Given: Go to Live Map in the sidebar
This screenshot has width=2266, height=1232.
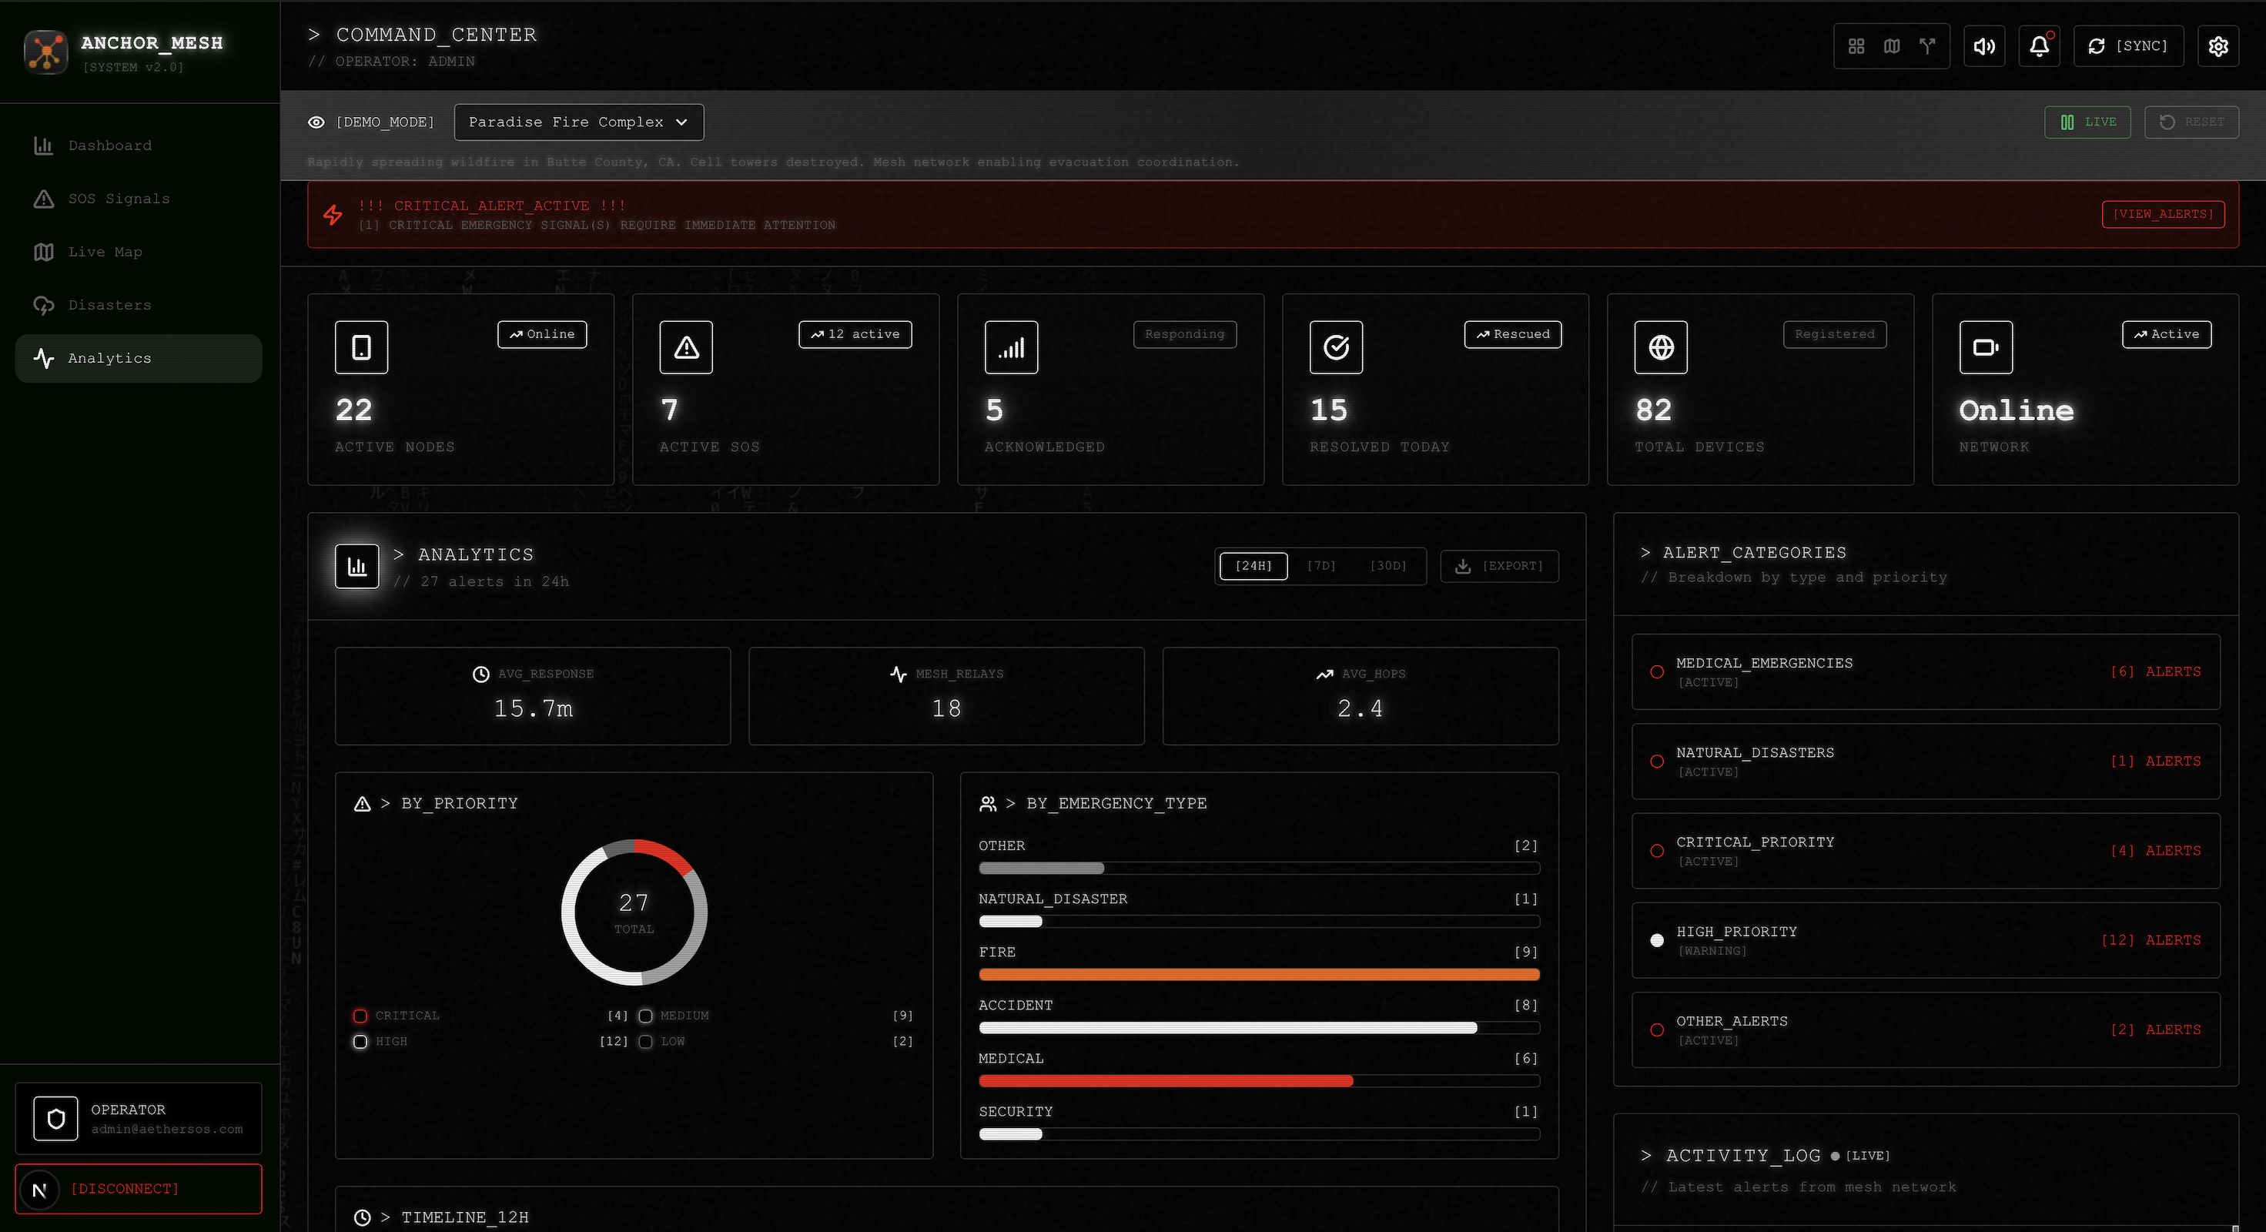Looking at the screenshot, I should 105,252.
